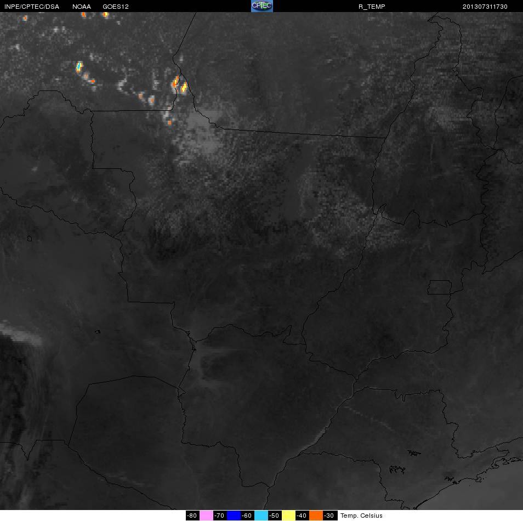The width and height of the screenshot is (523, 521).
Task: Click the CPTEC logo in header
Action: click(x=262, y=6)
